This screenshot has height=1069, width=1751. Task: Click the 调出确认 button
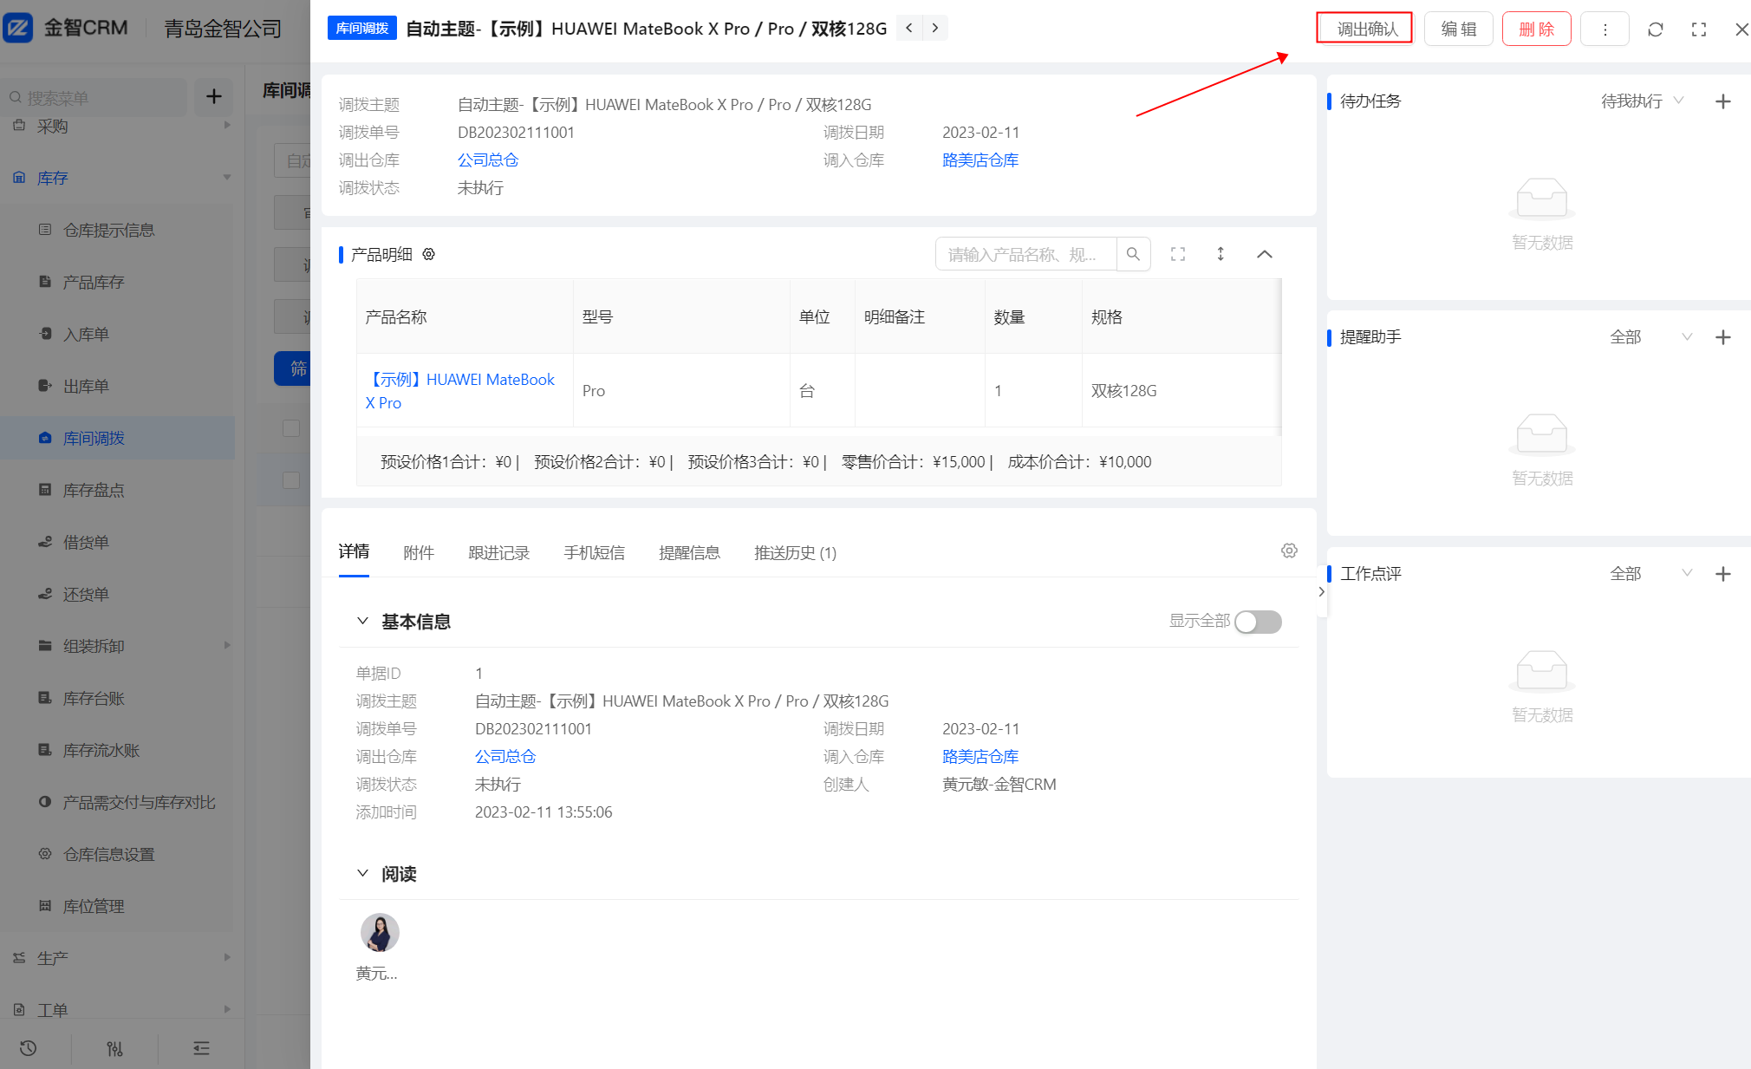[x=1367, y=29]
